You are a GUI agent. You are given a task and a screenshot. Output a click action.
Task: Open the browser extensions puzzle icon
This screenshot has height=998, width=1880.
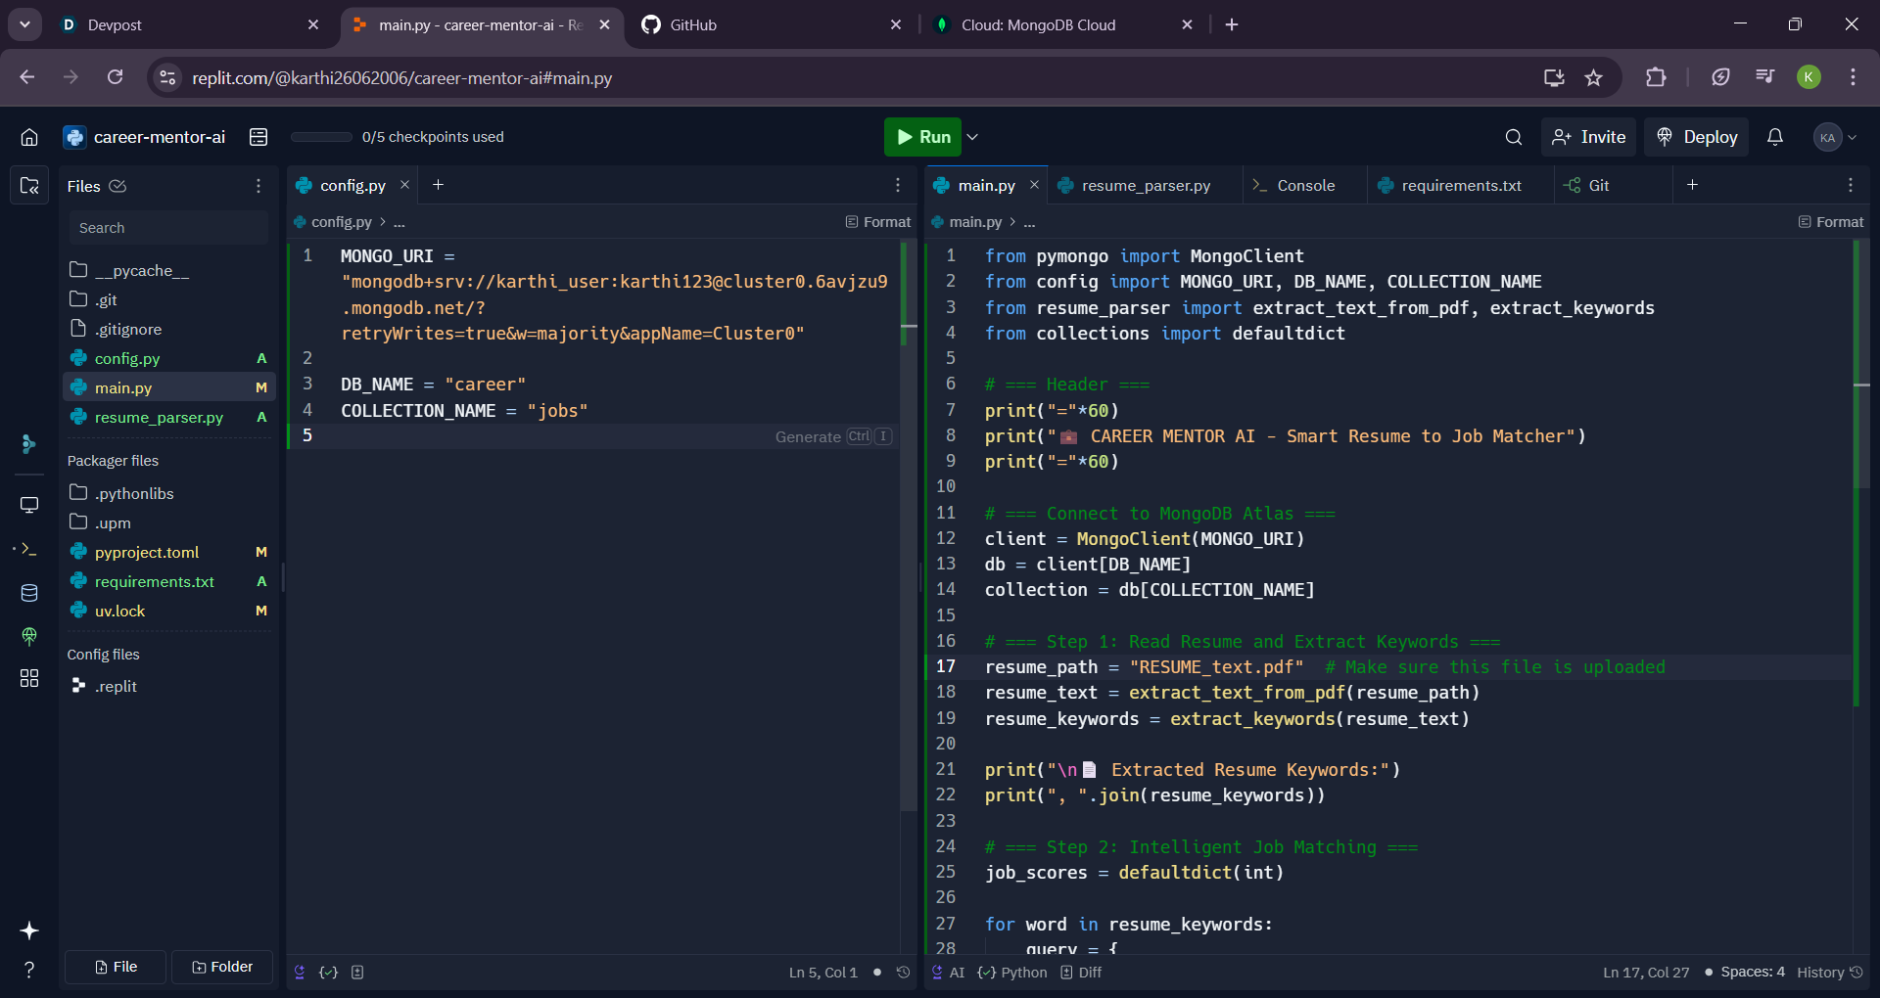click(x=1656, y=77)
